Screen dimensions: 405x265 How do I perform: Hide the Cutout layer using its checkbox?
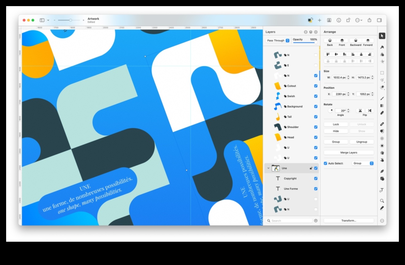click(x=316, y=86)
